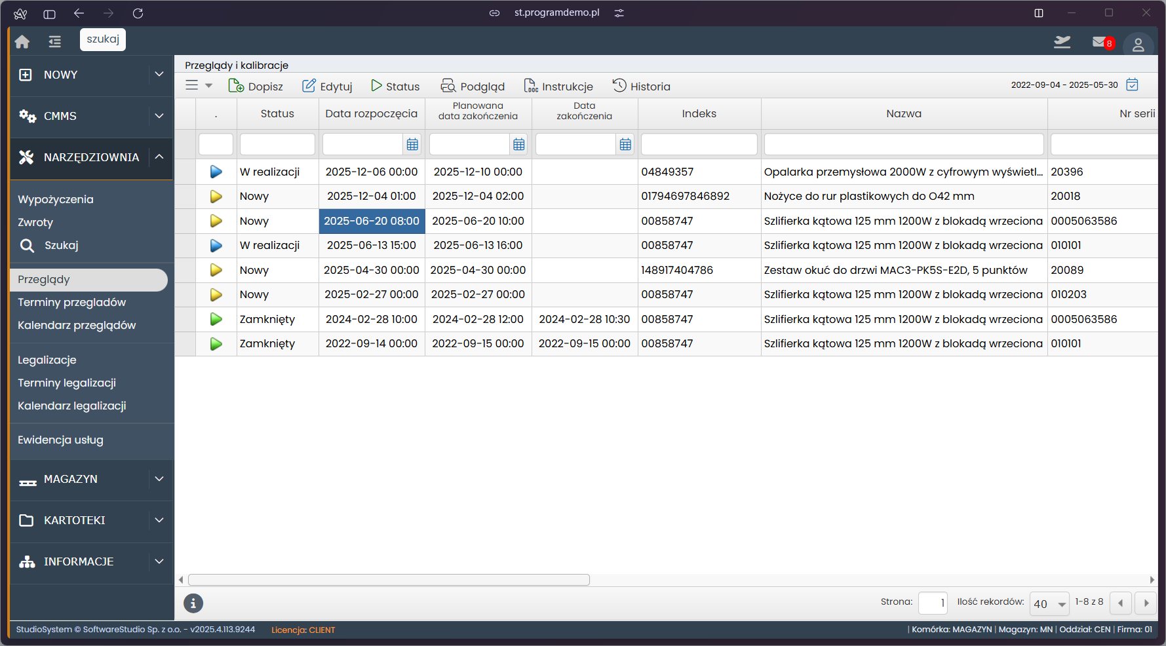Screen dimensions: 1166x646
Task: Open calendar picker for Data rozpoczęcia filter
Action: 412,144
